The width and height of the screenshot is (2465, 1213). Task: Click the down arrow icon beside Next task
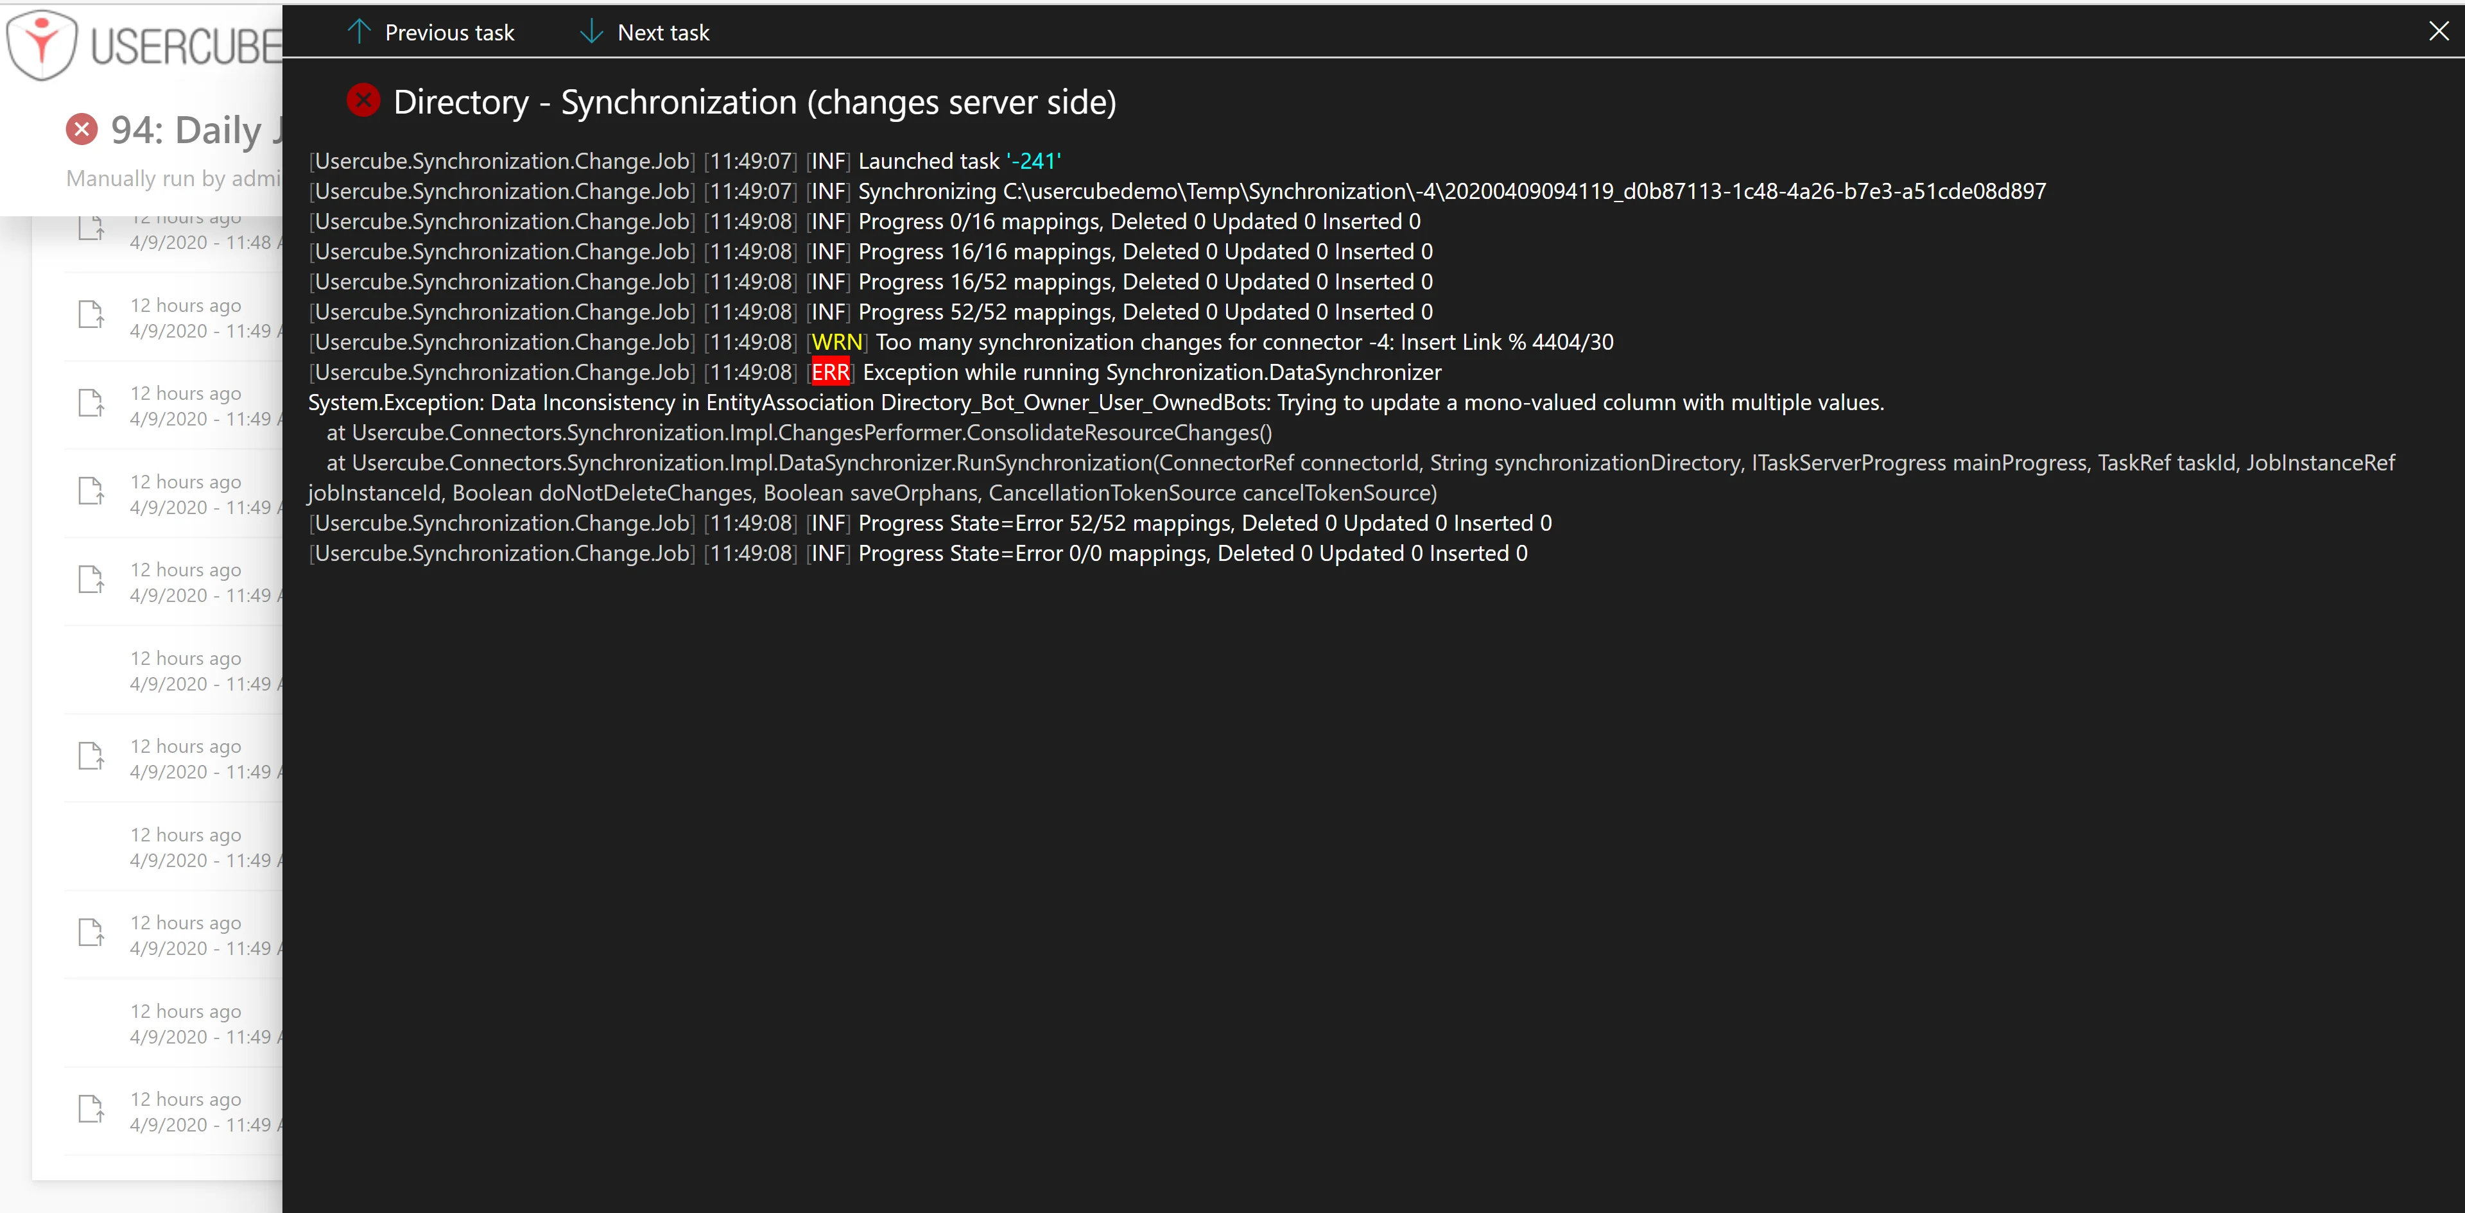(x=591, y=31)
